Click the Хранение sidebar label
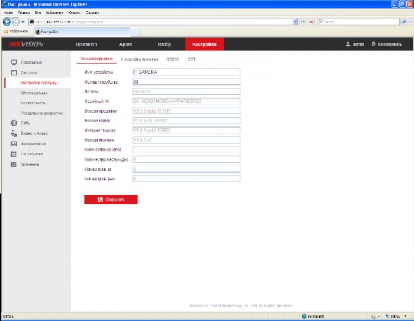 [x=30, y=164]
